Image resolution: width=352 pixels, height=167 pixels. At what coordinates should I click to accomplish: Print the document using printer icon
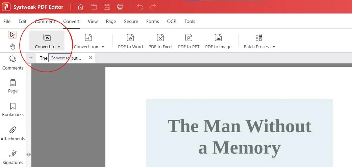[120, 7]
